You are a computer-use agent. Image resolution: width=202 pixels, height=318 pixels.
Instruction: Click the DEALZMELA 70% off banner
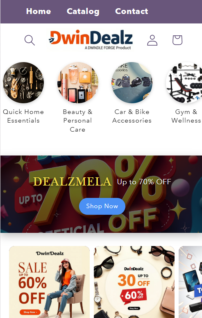pos(101,194)
